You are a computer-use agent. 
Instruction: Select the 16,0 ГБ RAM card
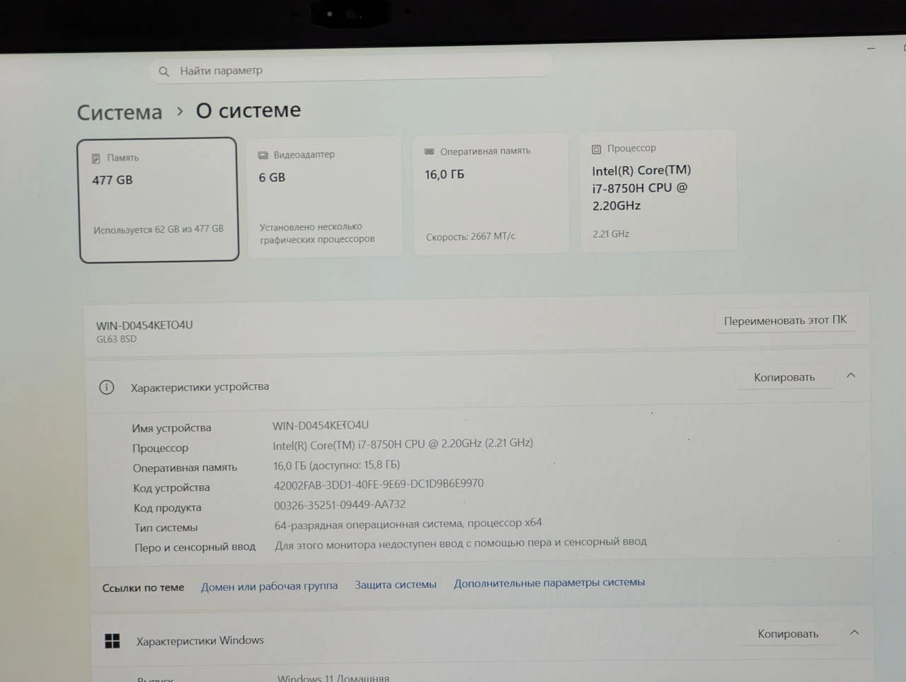[x=491, y=193]
